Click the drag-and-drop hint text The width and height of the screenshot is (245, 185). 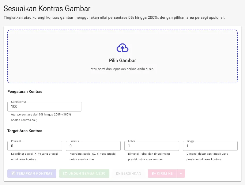coord(123,69)
